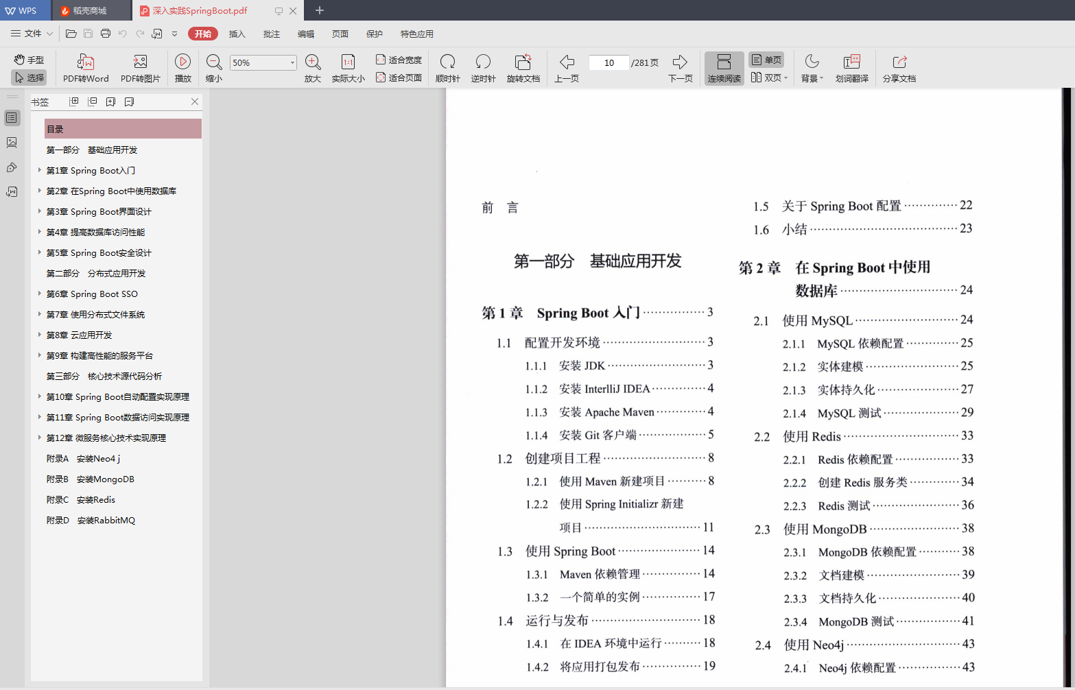
Task: Rotate page 逆时针 counterclockwise
Action: (x=483, y=69)
